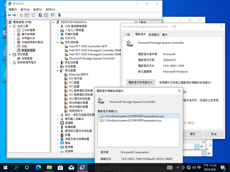Click the Ethernet 控制卡 device entry

click(x=79, y=75)
